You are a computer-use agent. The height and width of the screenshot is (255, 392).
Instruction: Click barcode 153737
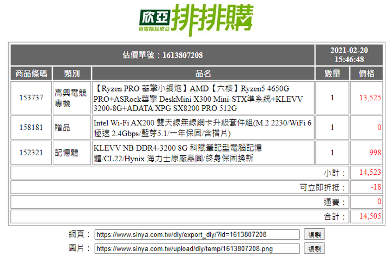tap(31, 98)
